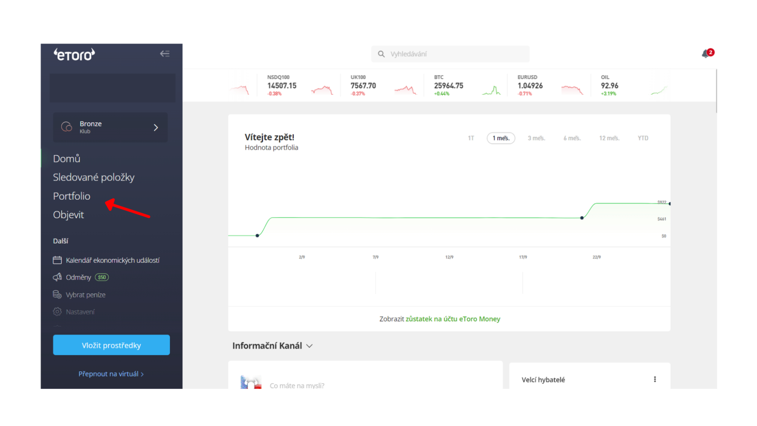Navigate to Sledované položky
757x426 pixels.
point(94,177)
